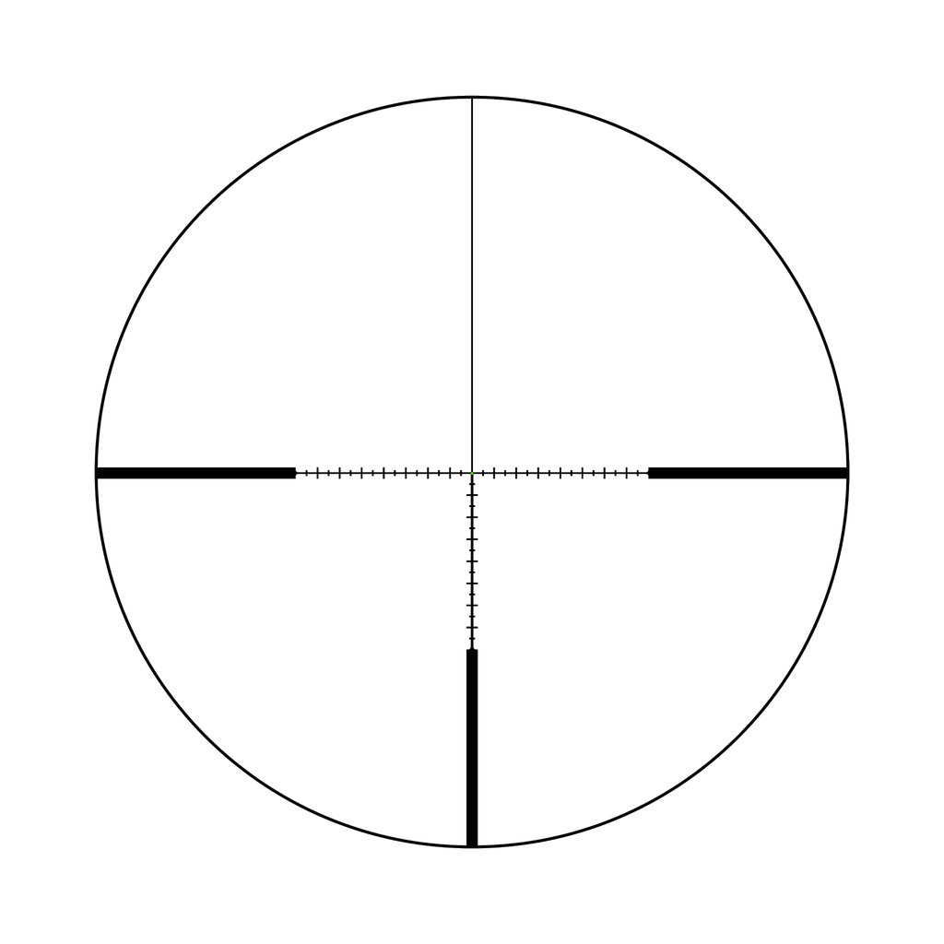
Task: Click the thick right horizontal post
Action: pos(749,473)
